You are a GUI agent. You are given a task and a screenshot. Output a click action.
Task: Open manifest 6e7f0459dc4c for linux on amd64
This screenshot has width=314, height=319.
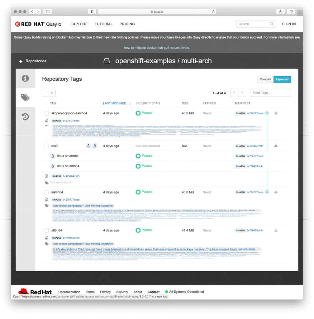[x=255, y=166]
